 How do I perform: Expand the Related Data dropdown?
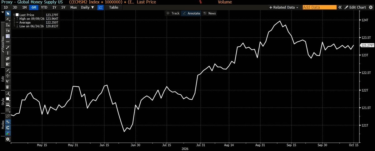click(x=284, y=7)
